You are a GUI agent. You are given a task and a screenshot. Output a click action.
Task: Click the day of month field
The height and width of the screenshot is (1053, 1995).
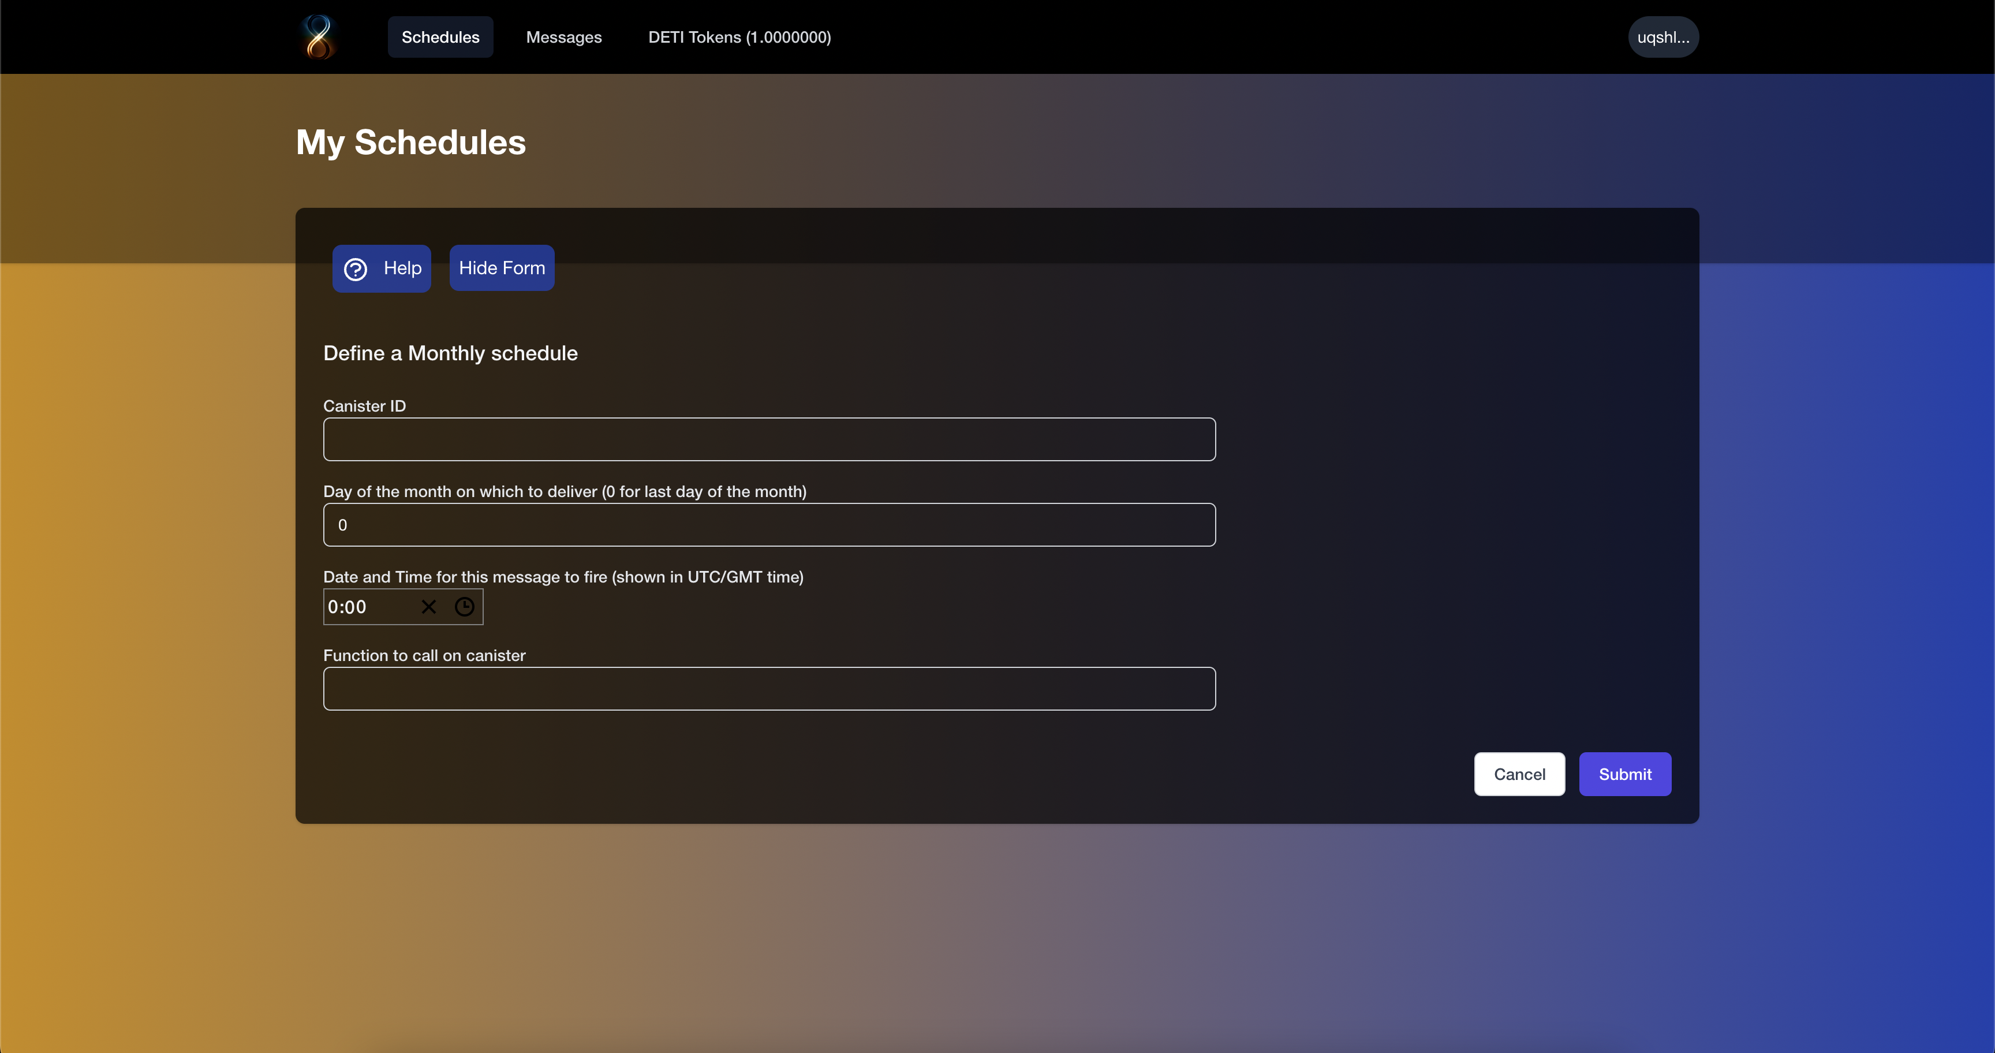(768, 524)
